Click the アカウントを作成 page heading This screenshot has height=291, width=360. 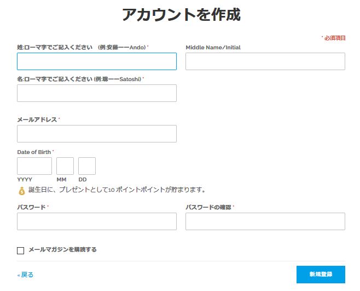coord(181,15)
